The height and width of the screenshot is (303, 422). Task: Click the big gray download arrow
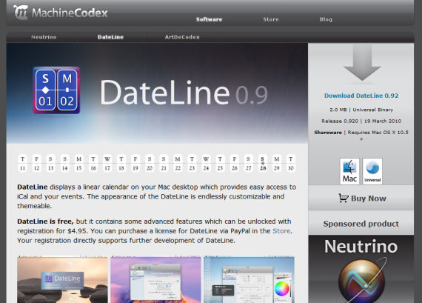point(362,63)
